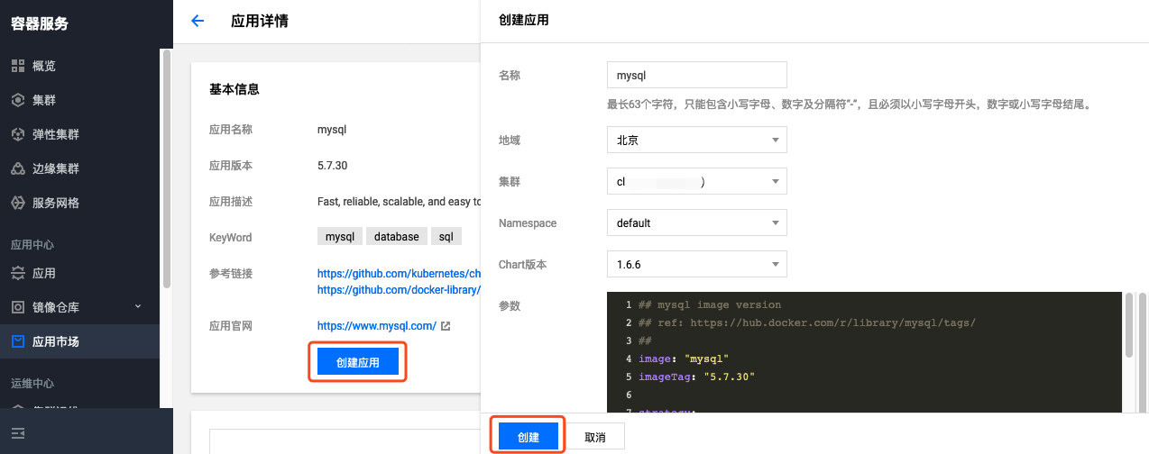The width and height of the screenshot is (1149, 454).
Task: Click the 基本信息 section heading
Action: point(234,89)
